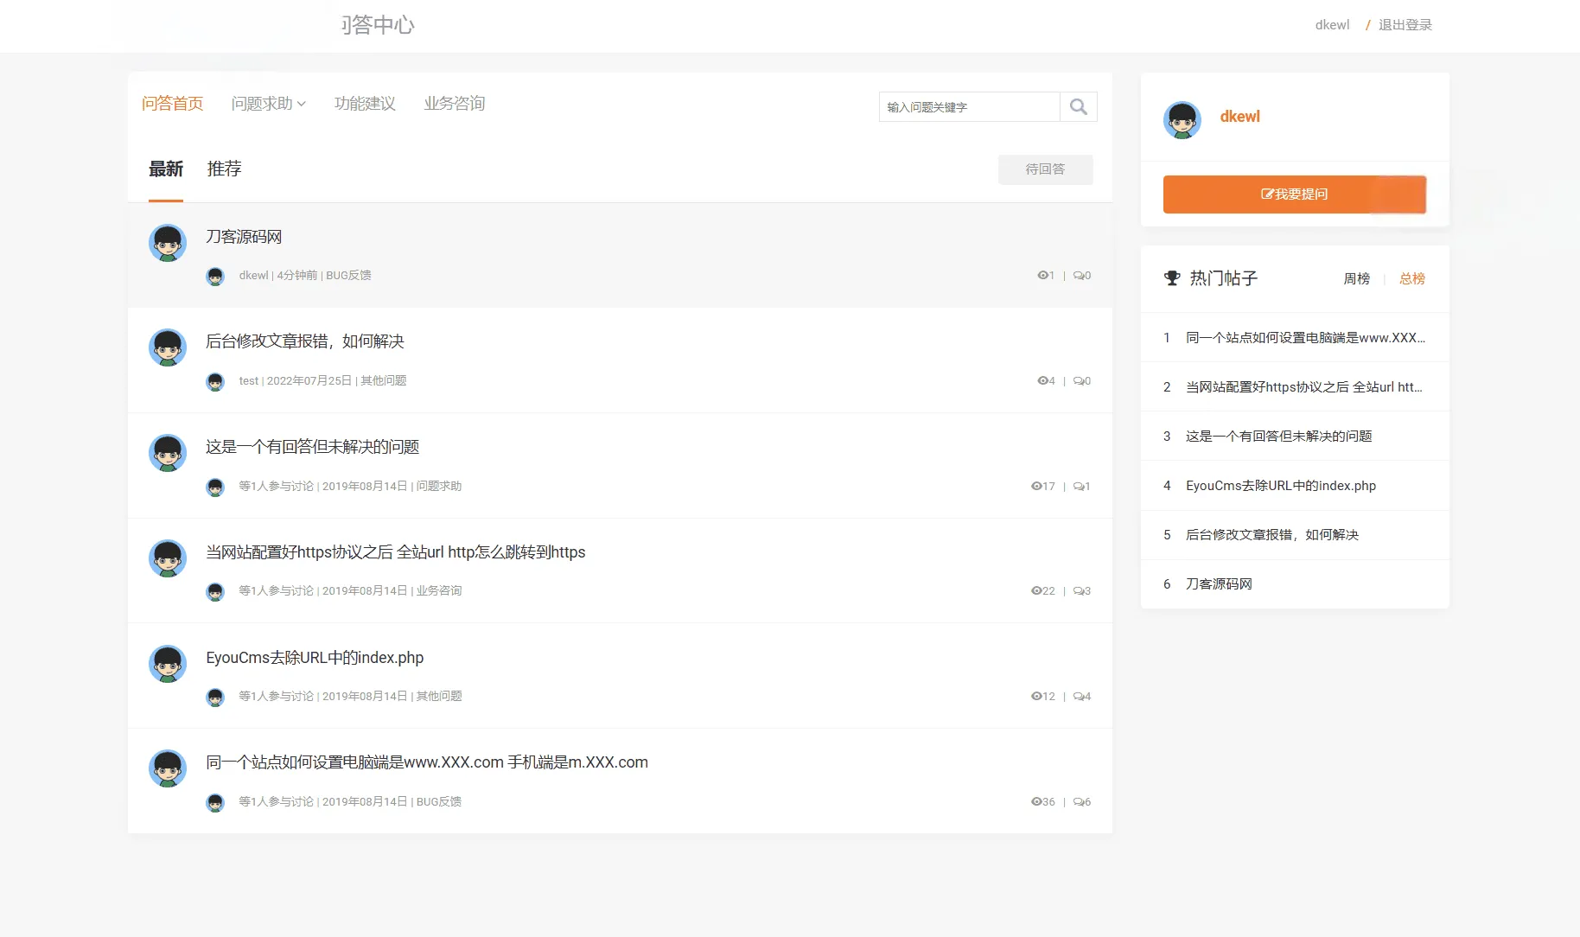Click the eye icon on 这是一个有回答但未解决的问题 post
Screen dimensions: 1580x937
point(1036,486)
